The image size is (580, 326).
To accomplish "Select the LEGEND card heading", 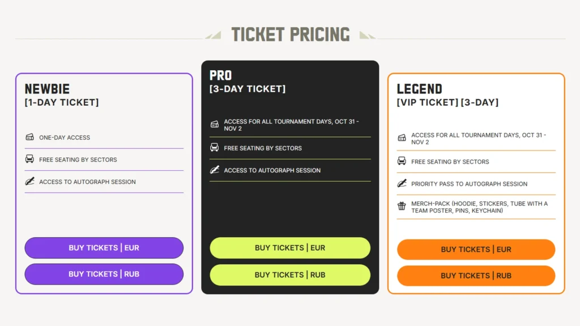I will 419,89.
